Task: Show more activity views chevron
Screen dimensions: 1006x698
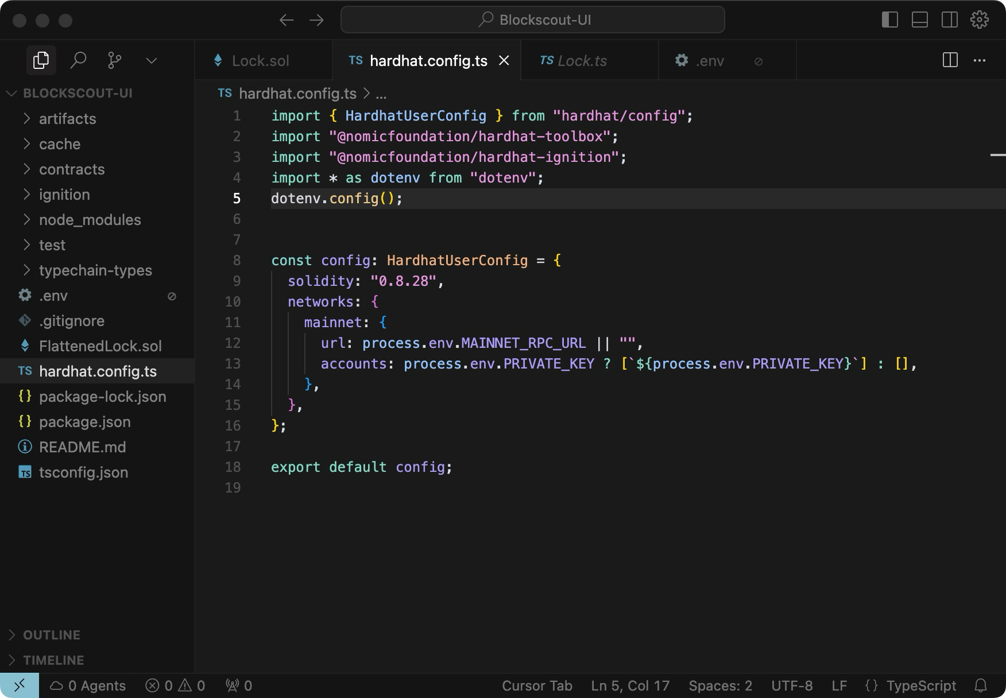Action: (152, 60)
